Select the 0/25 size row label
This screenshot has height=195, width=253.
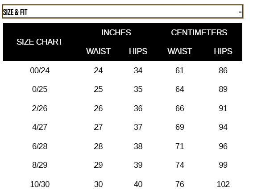pyautogui.click(x=40, y=89)
